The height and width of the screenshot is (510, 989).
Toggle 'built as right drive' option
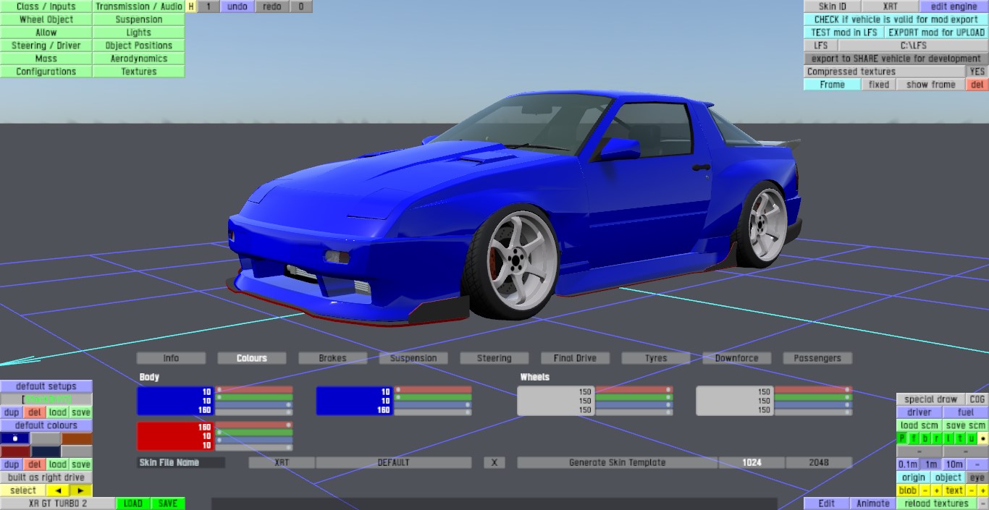coord(46,477)
